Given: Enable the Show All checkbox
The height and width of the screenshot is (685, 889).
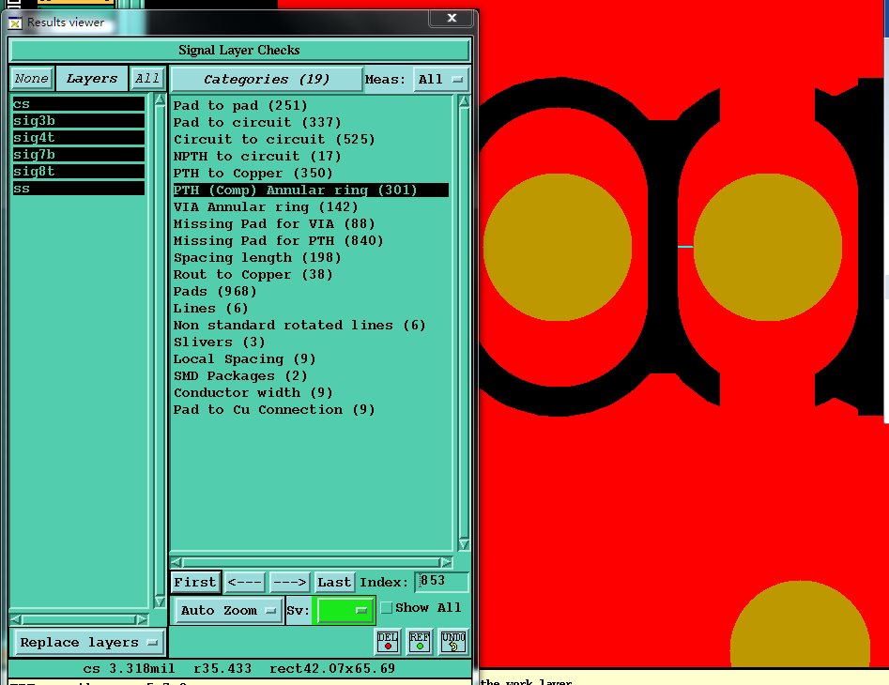Looking at the screenshot, I should 387,607.
